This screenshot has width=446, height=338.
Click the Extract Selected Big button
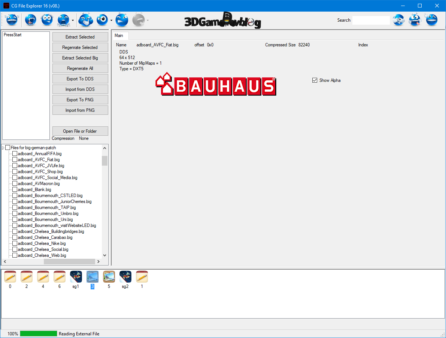pos(80,58)
